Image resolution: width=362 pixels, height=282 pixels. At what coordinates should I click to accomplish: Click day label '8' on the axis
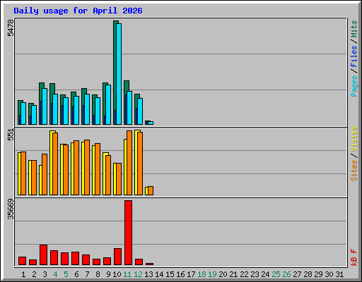coord(98,274)
